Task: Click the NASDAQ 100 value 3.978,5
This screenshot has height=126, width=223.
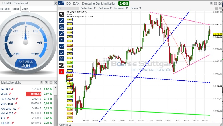Action: pyautogui.click(x=36, y=108)
